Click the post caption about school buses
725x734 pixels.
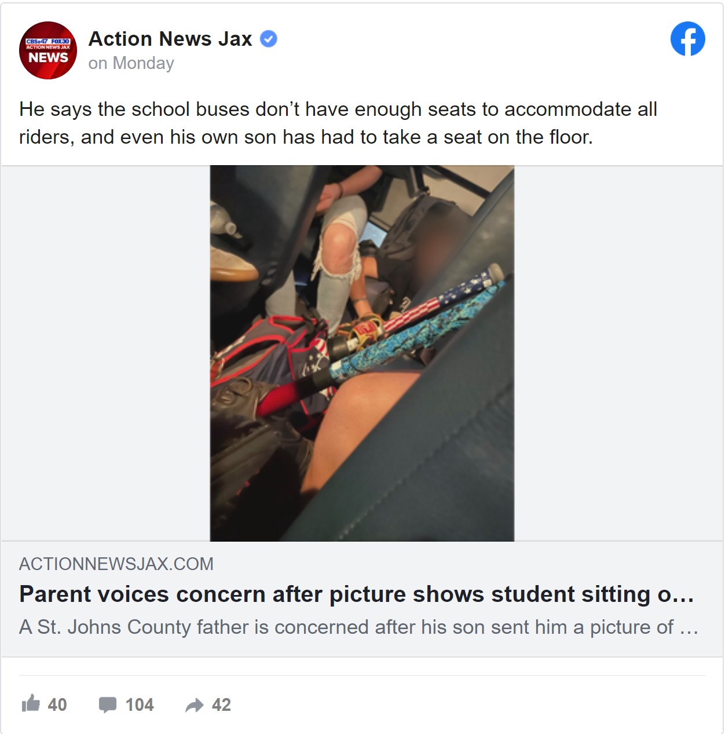tap(338, 123)
